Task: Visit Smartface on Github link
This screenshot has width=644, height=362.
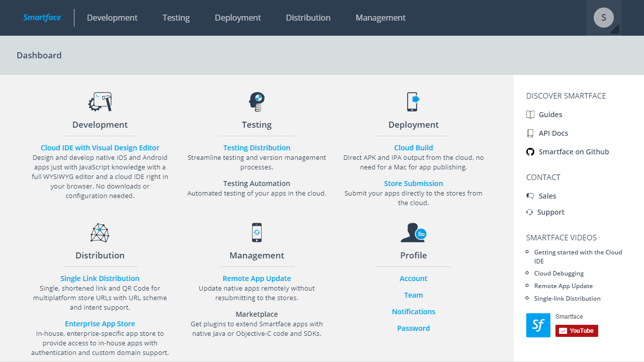Action: coord(574,152)
